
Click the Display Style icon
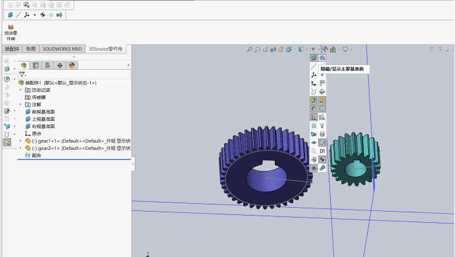[301, 49]
